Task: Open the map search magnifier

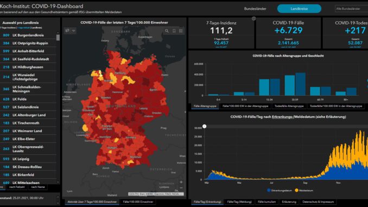Action: click(x=167, y=31)
